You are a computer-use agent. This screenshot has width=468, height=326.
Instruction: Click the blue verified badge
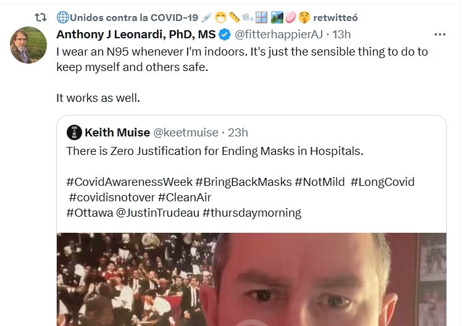225,35
